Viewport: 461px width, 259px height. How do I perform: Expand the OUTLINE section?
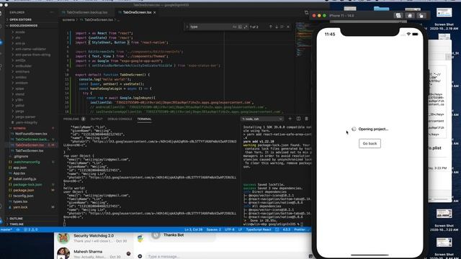pos(16,219)
